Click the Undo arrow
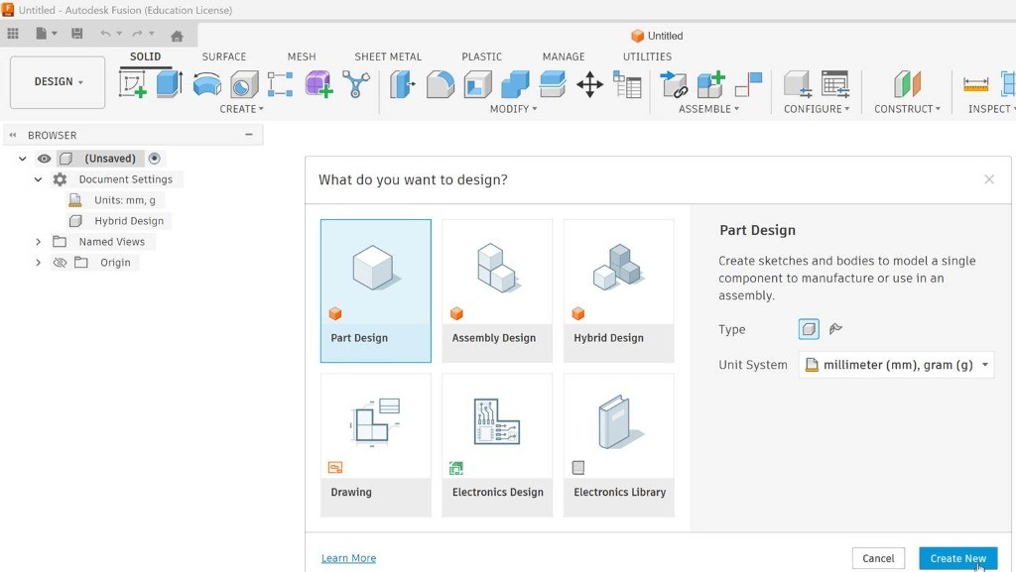Viewport: 1016px width, 572px height. coord(105,34)
